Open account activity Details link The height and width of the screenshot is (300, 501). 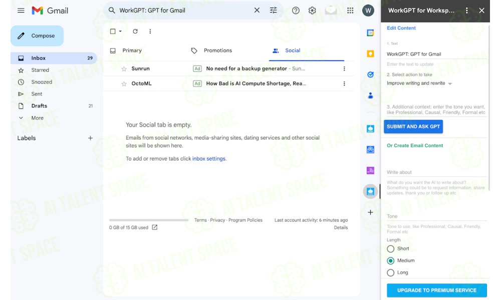point(341,227)
